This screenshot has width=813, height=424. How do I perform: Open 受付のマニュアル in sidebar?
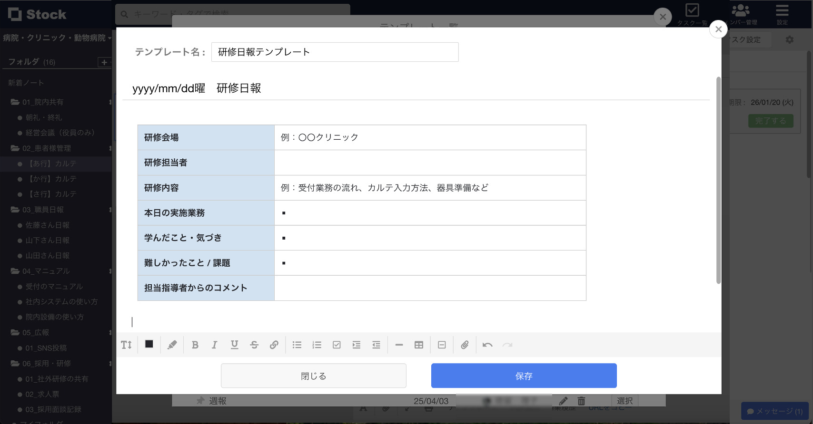tap(54, 286)
